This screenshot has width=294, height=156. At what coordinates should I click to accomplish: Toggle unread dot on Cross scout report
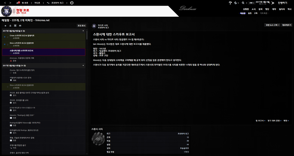pyautogui.click(x=5, y=37)
